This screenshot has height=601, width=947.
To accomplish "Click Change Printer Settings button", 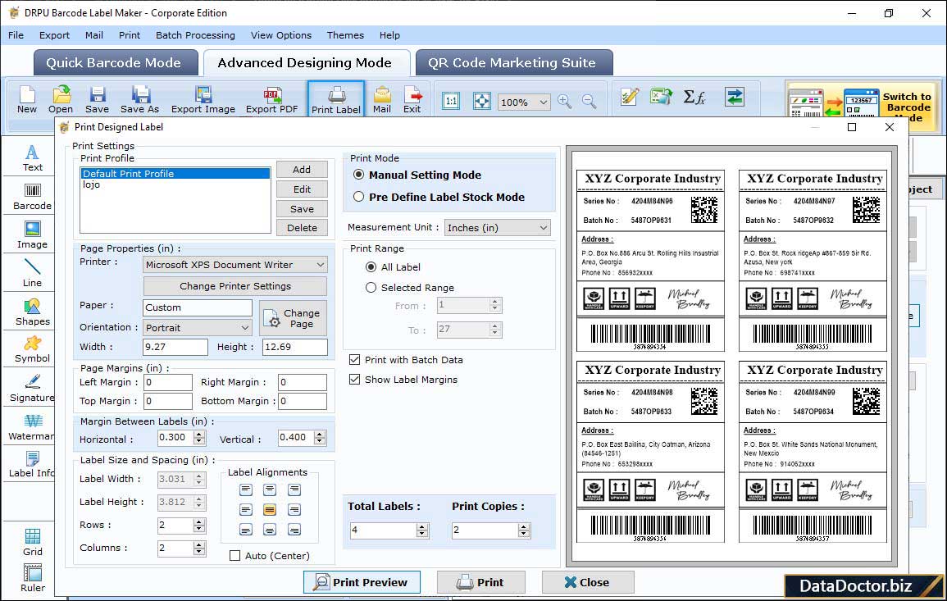I will pyautogui.click(x=235, y=286).
